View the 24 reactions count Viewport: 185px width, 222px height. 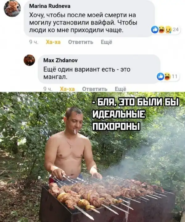[176, 29]
